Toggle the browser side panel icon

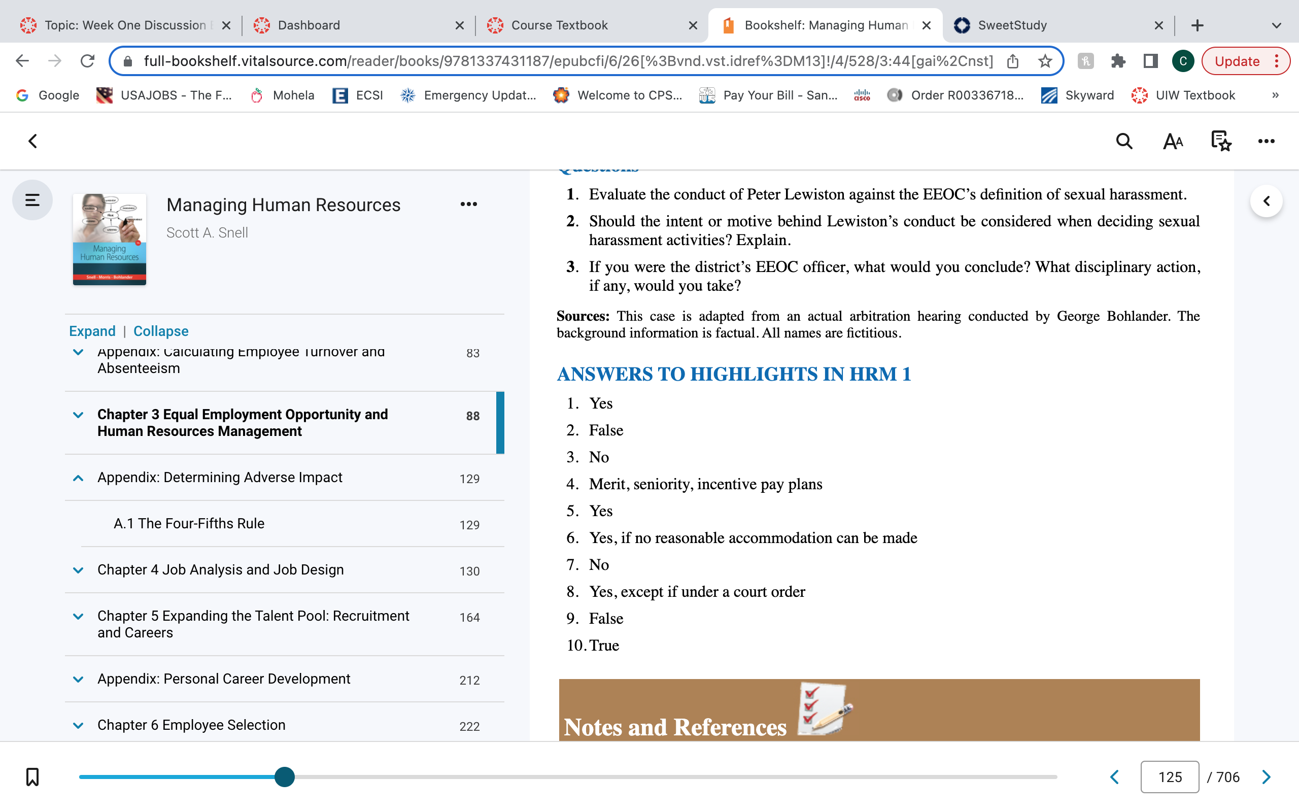click(x=1150, y=61)
